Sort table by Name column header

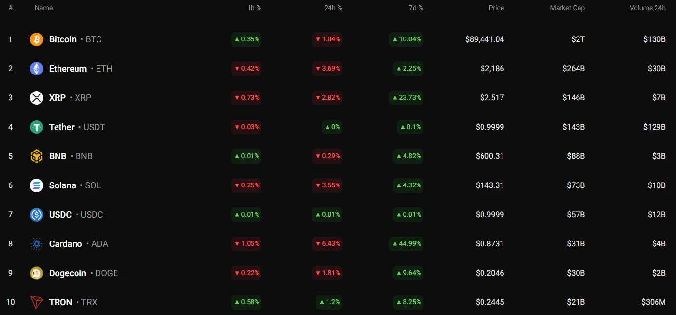(x=43, y=8)
